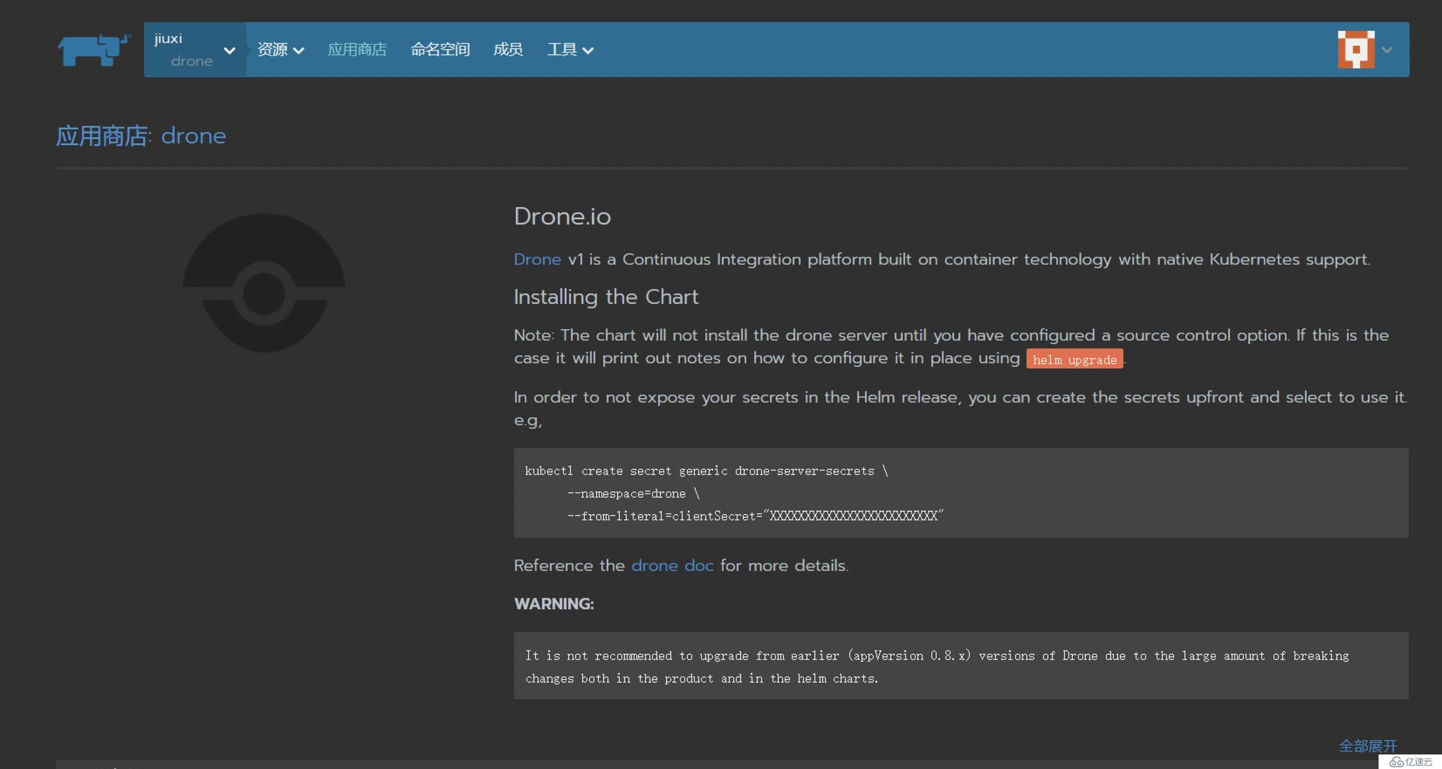
Task: Click the Installing the Chart heading
Action: tap(606, 297)
